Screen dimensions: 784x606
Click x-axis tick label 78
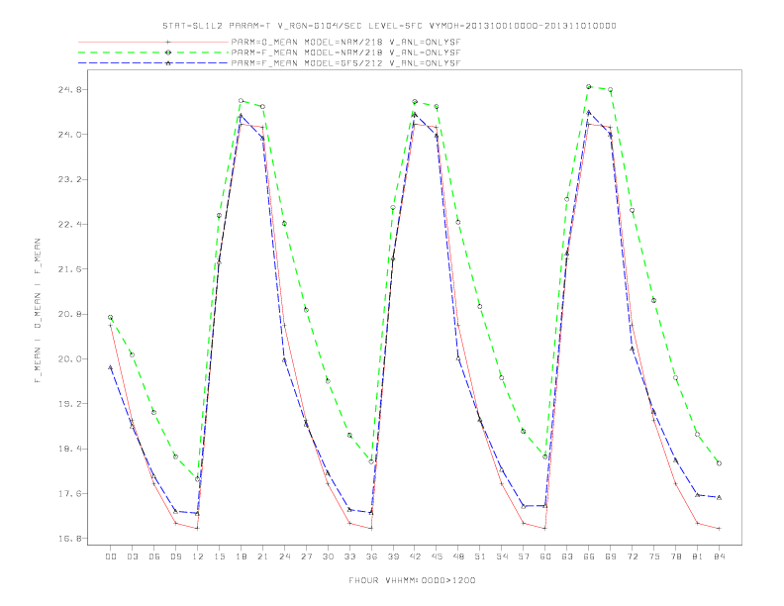675,556
